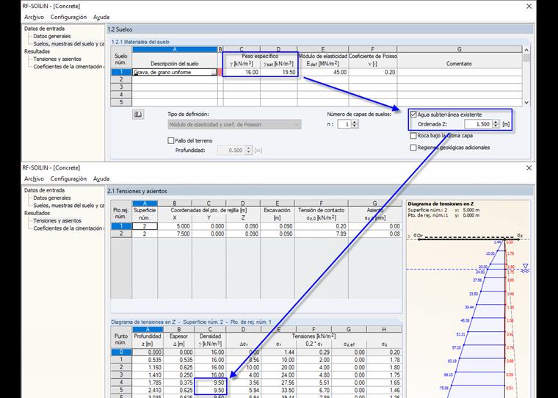Click the σz table cell showing 1.46
558x398 pixels.
(x=384, y=390)
